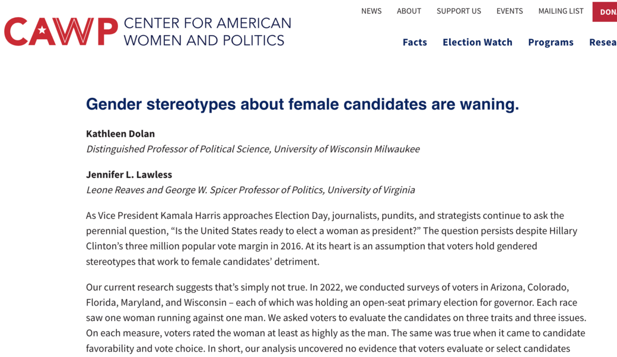Click the MAILING LIST link
Image resolution: width=617 pixels, height=357 pixels.
pos(561,11)
